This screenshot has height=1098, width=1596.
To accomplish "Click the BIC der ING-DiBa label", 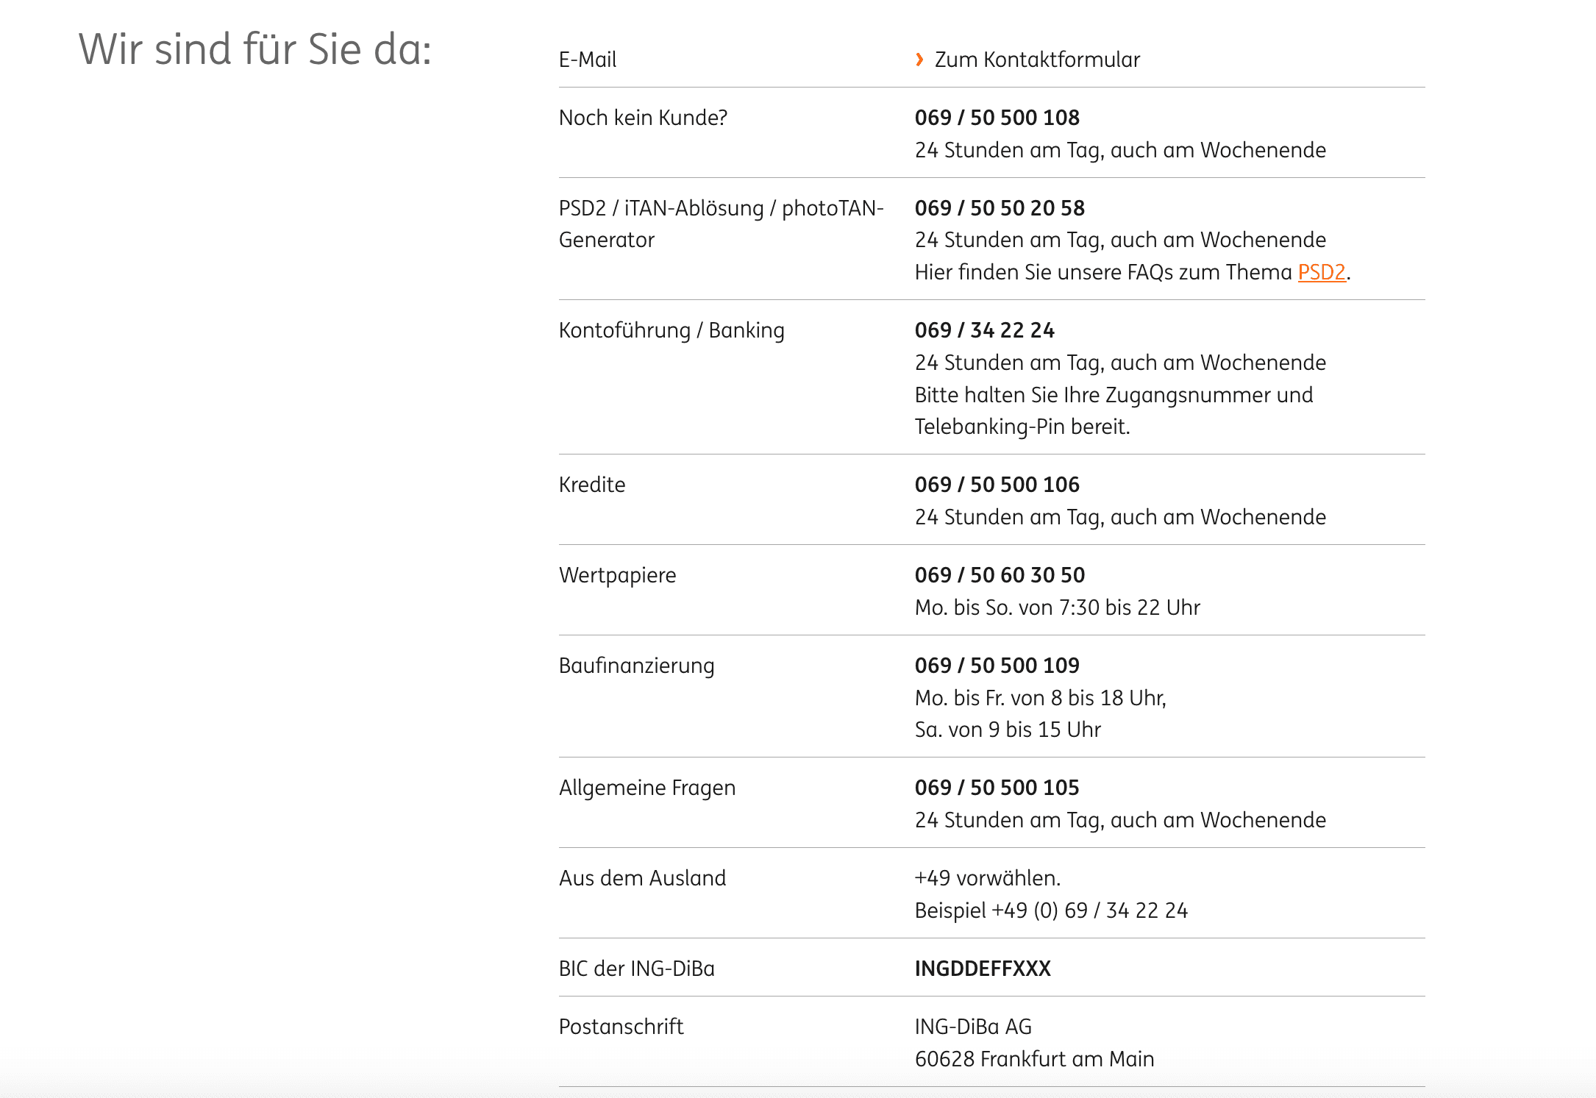I will 636,969.
